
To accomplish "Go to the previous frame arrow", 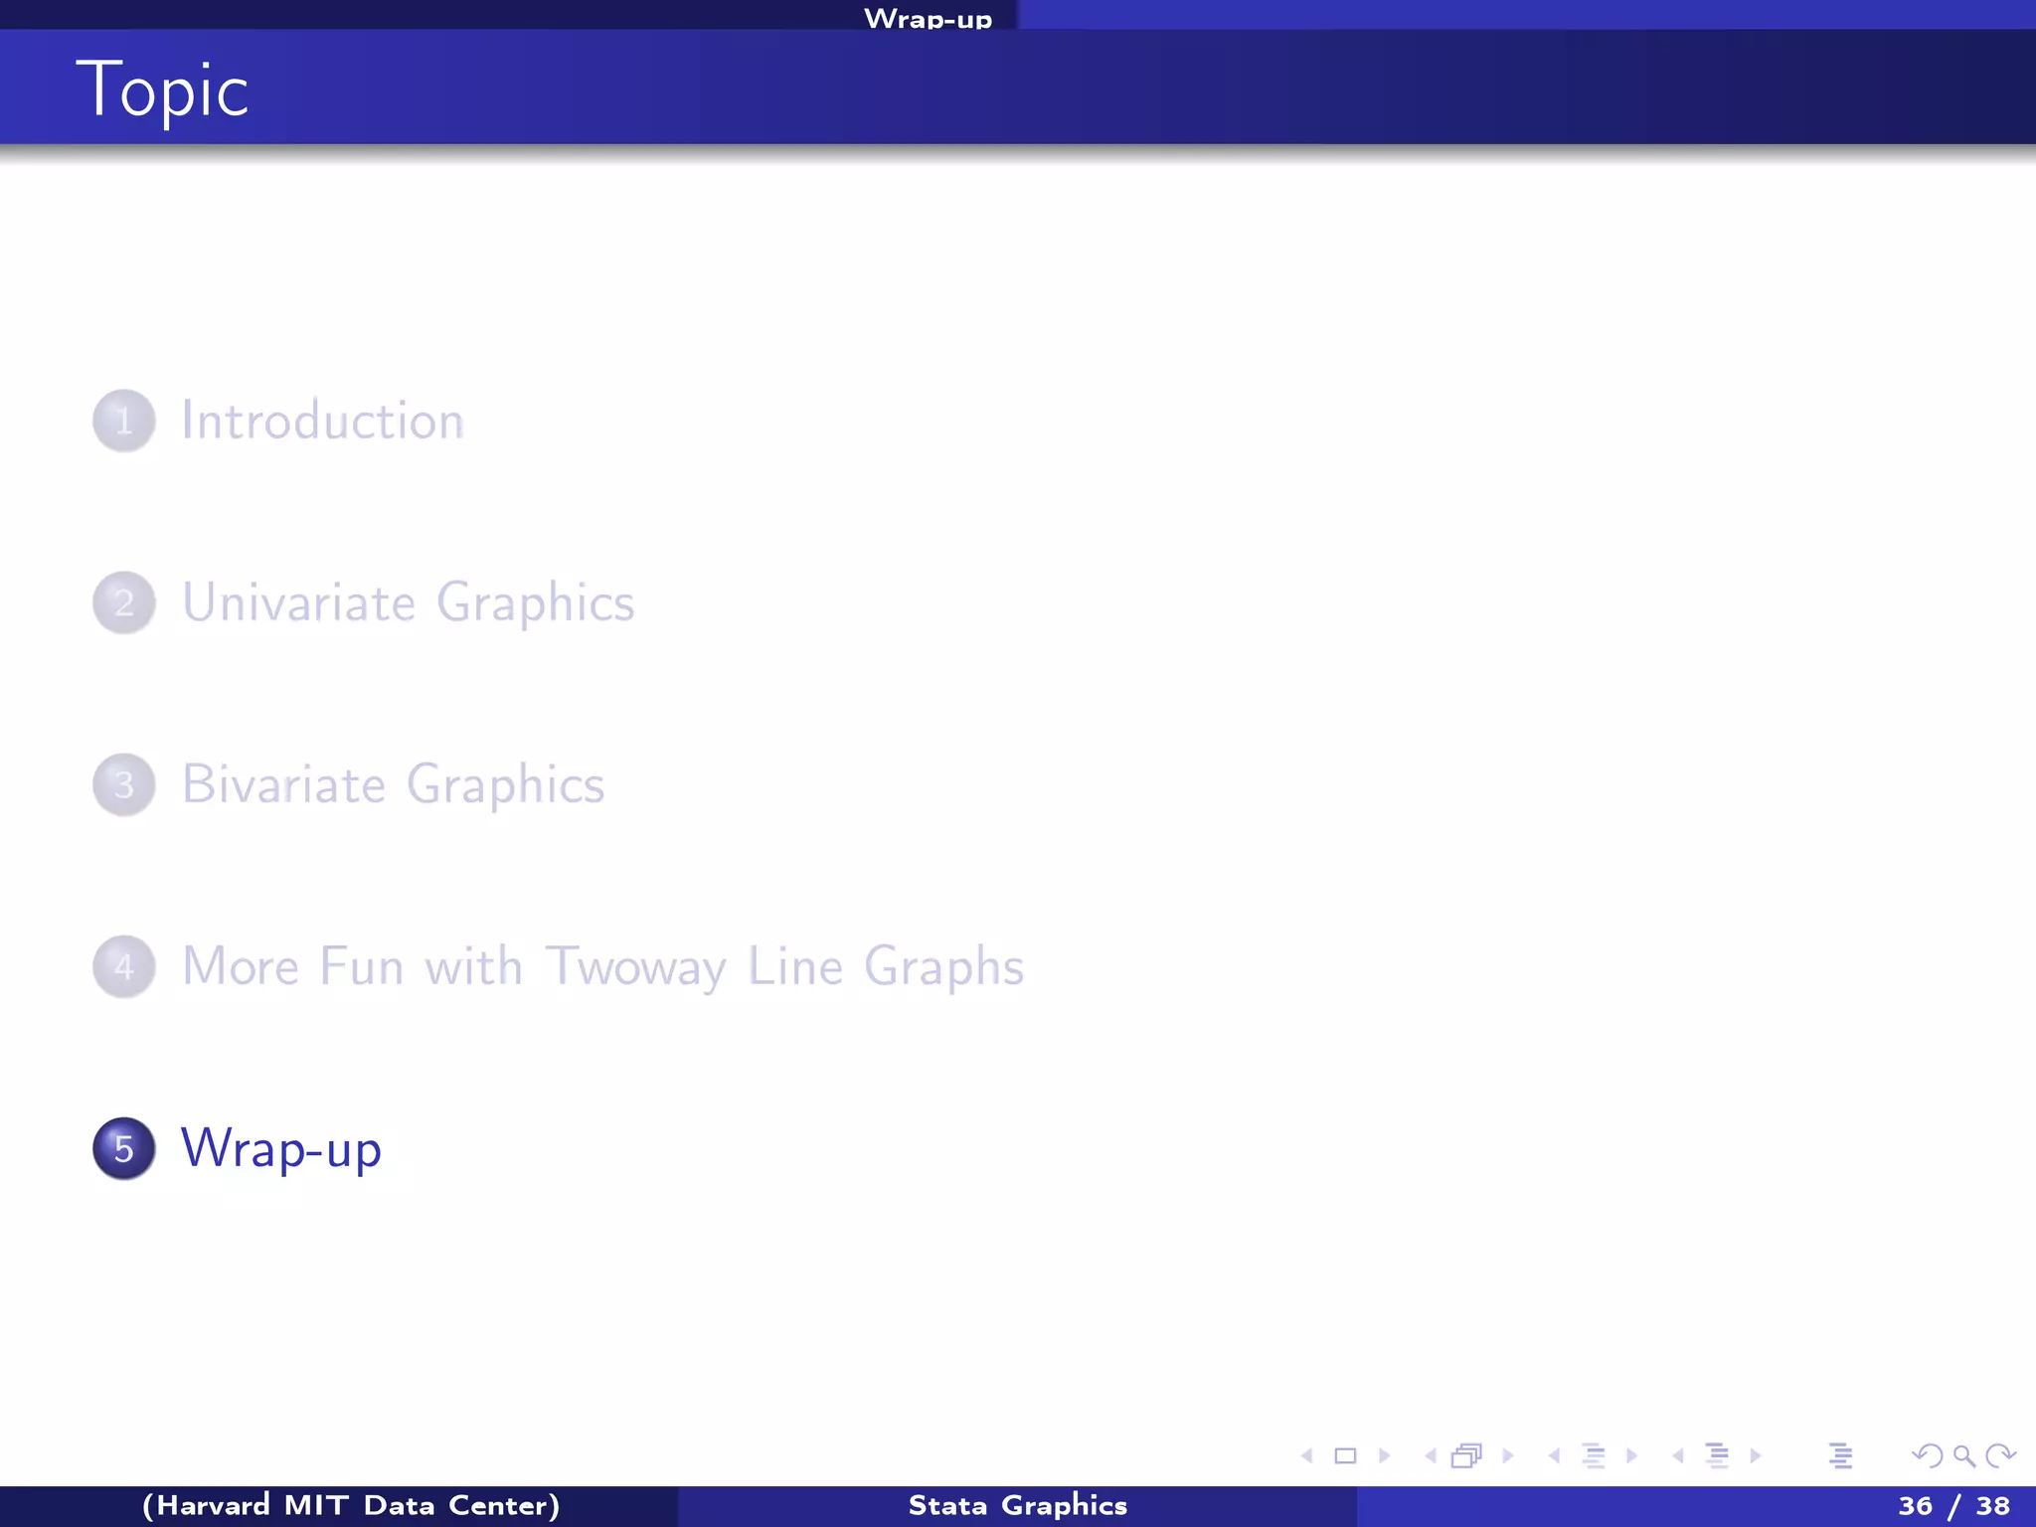I will pos(1431,1456).
